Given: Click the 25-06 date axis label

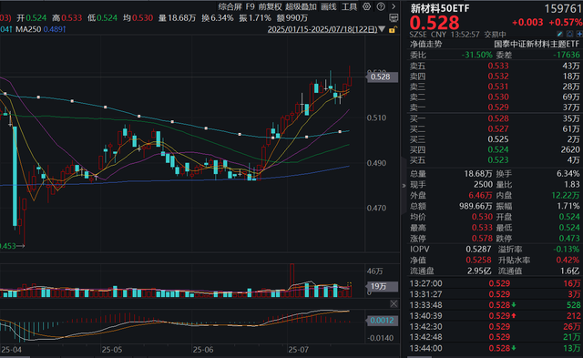Looking at the screenshot, I should click(203, 350).
